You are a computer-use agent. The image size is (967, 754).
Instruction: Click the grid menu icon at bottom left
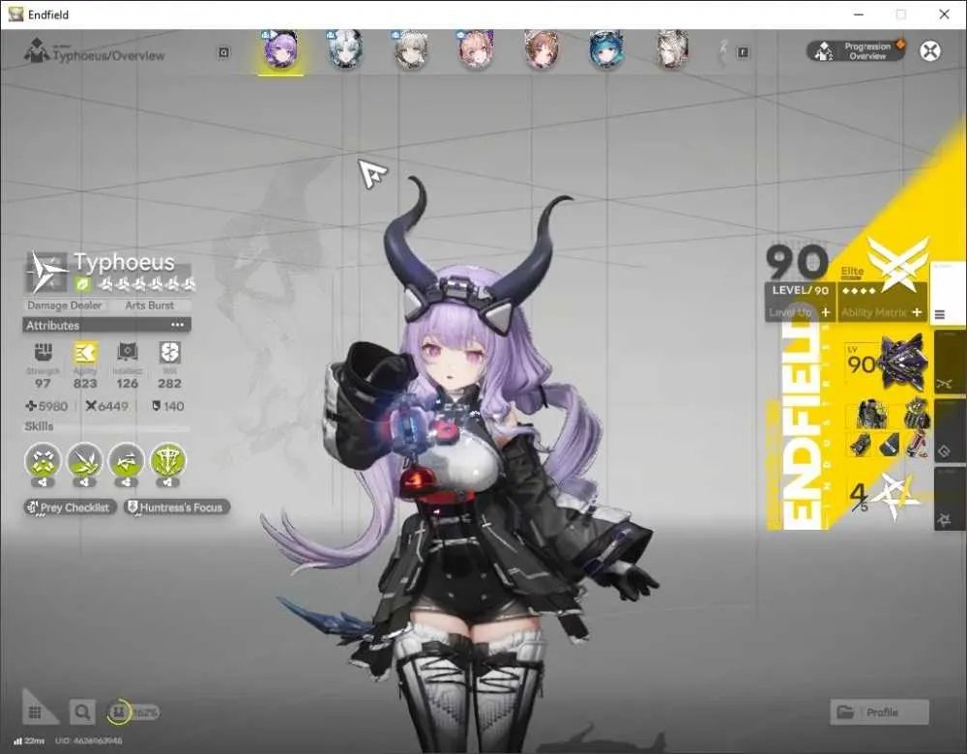pyautogui.click(x=35, y=712)
